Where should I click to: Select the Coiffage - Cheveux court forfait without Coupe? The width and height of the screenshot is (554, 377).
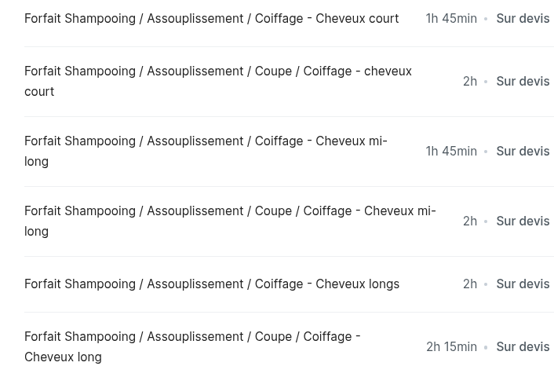pos(211,18)
